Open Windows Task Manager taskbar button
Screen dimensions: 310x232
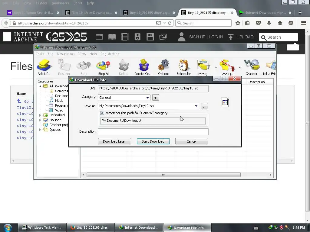[42, 227]
